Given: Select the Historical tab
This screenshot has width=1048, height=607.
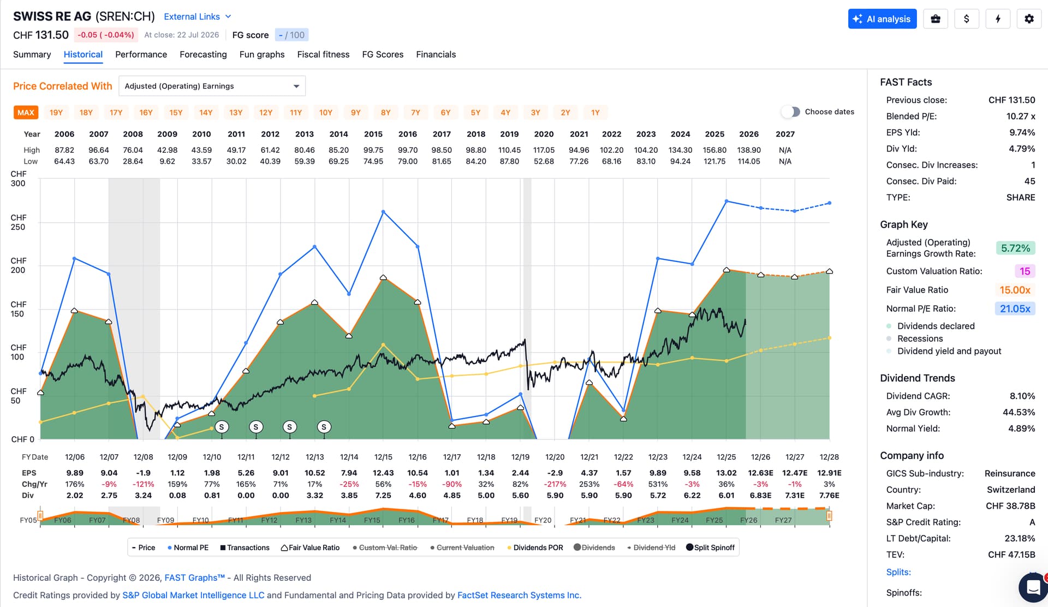Looking at the screenshot, I should click(83, 55).
